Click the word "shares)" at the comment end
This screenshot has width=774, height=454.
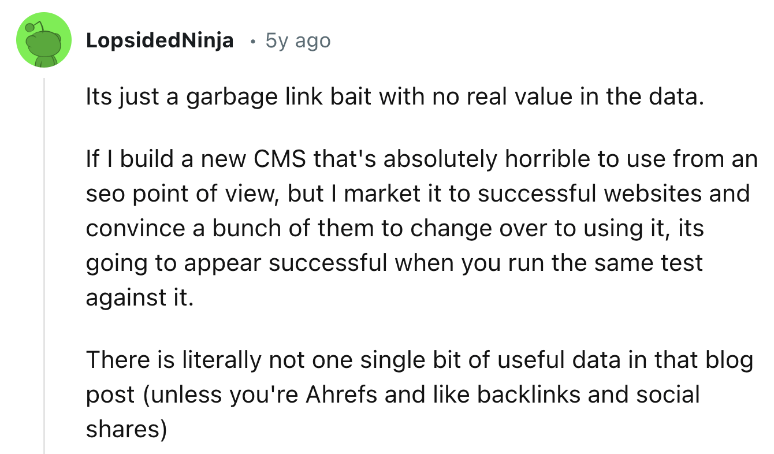[126, 429]
